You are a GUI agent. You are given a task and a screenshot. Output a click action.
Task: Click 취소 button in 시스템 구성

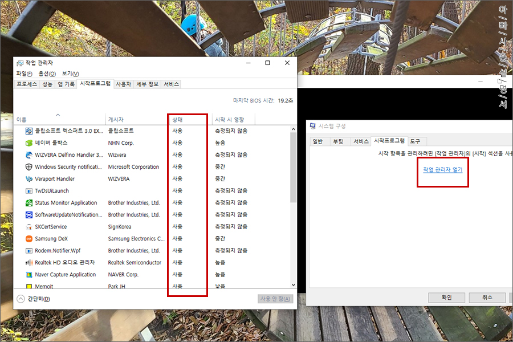pyautogui.click(x=487, y=298)
